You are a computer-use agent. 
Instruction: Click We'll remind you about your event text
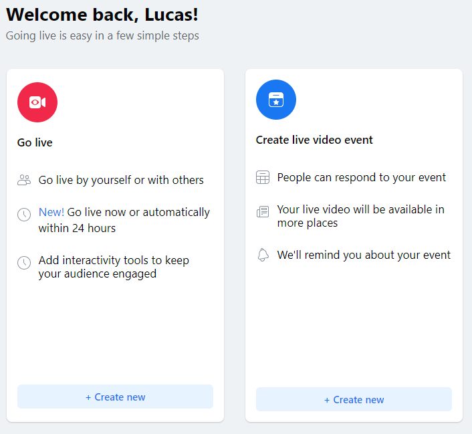[364, 255]
